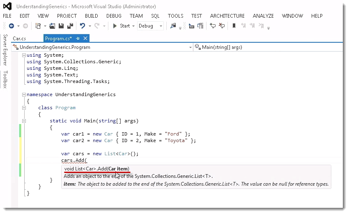The width and height of the screenshot is (349, 214).
Task: Collapse the using directives region
Action: coord(24,55)
